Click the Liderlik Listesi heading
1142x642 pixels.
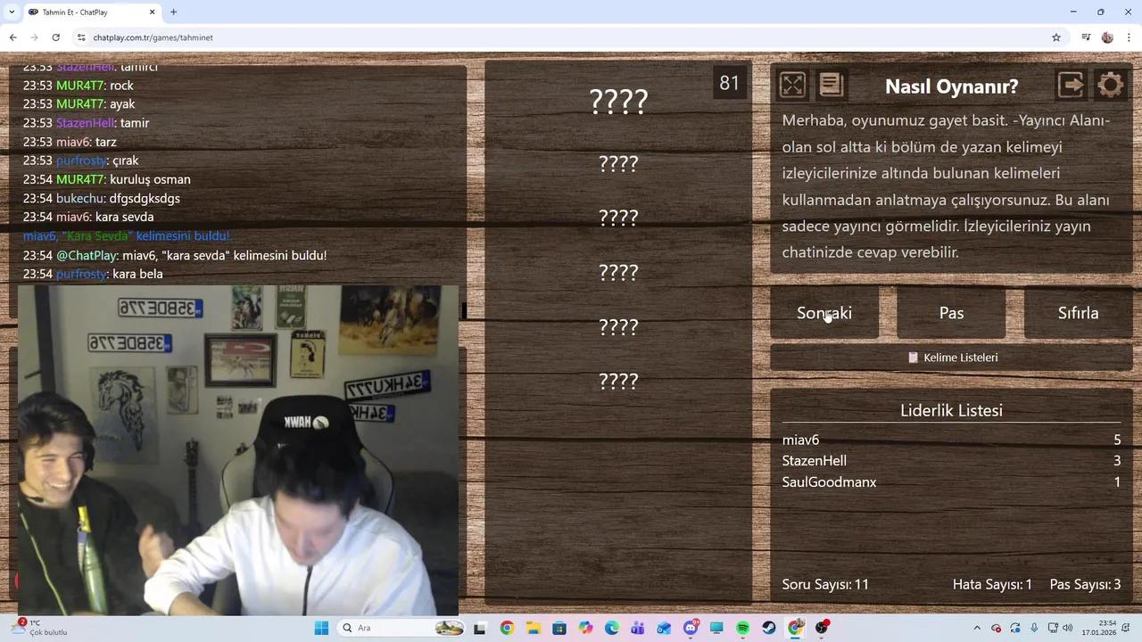click(951, 410)
